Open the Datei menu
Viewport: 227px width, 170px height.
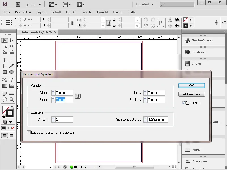click(6, 12)
